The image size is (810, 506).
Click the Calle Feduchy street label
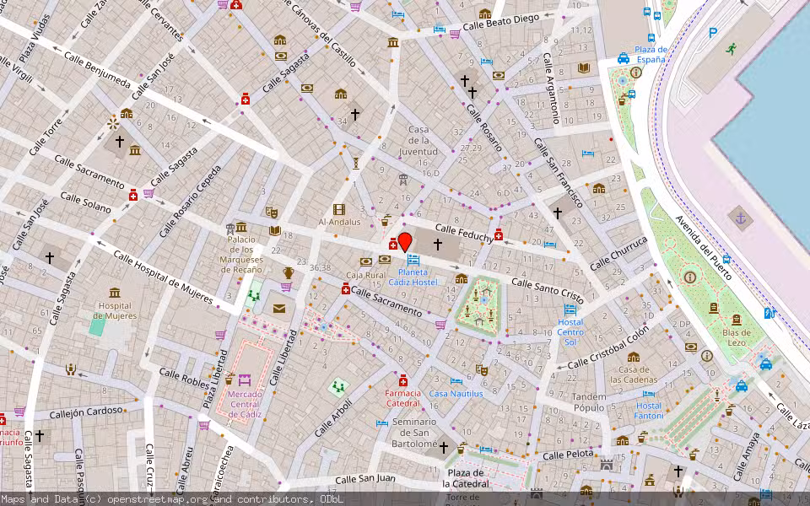(x=464, y=233)
